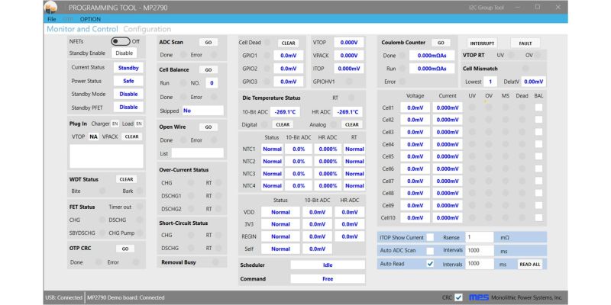The image size is (611, 305).
Task: Click MP2790 Demo board: Connected status
Action: [x=126, y=297]
